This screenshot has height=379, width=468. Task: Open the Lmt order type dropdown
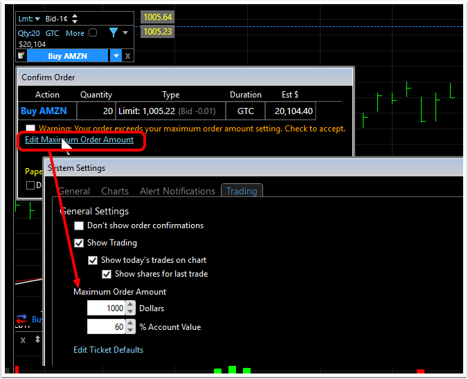click(x=29, y=19)
